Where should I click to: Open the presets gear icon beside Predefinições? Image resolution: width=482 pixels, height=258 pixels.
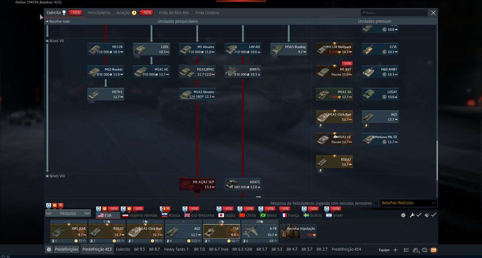pyautogui.click(x=49, y=249)
